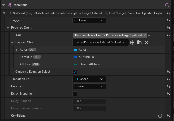Reset Priority to default
174x121 pixels.
tap(168, 86)
